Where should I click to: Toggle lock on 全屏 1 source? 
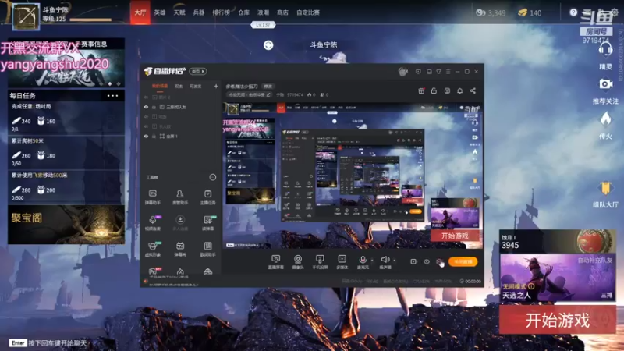click(x=154, y=136)
